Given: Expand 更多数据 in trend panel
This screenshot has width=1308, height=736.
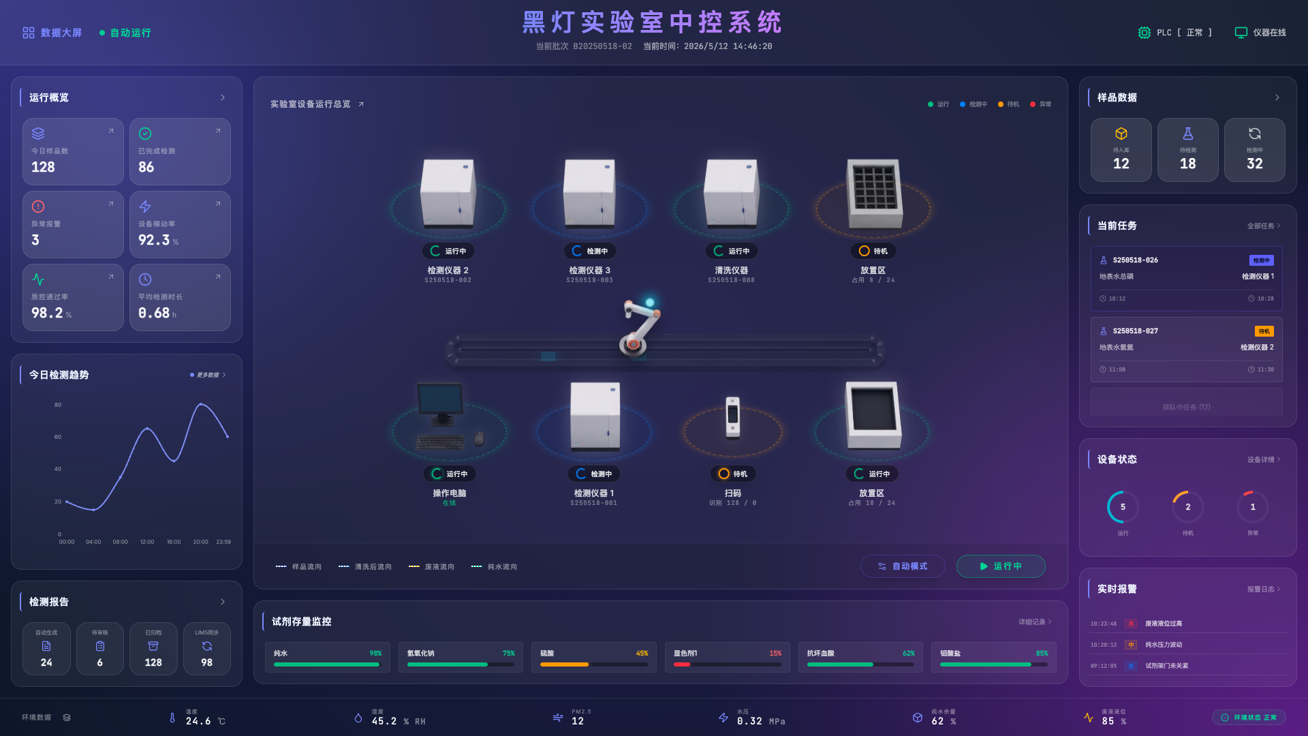Looking at the screenshot, I should [x=208, y=375].
